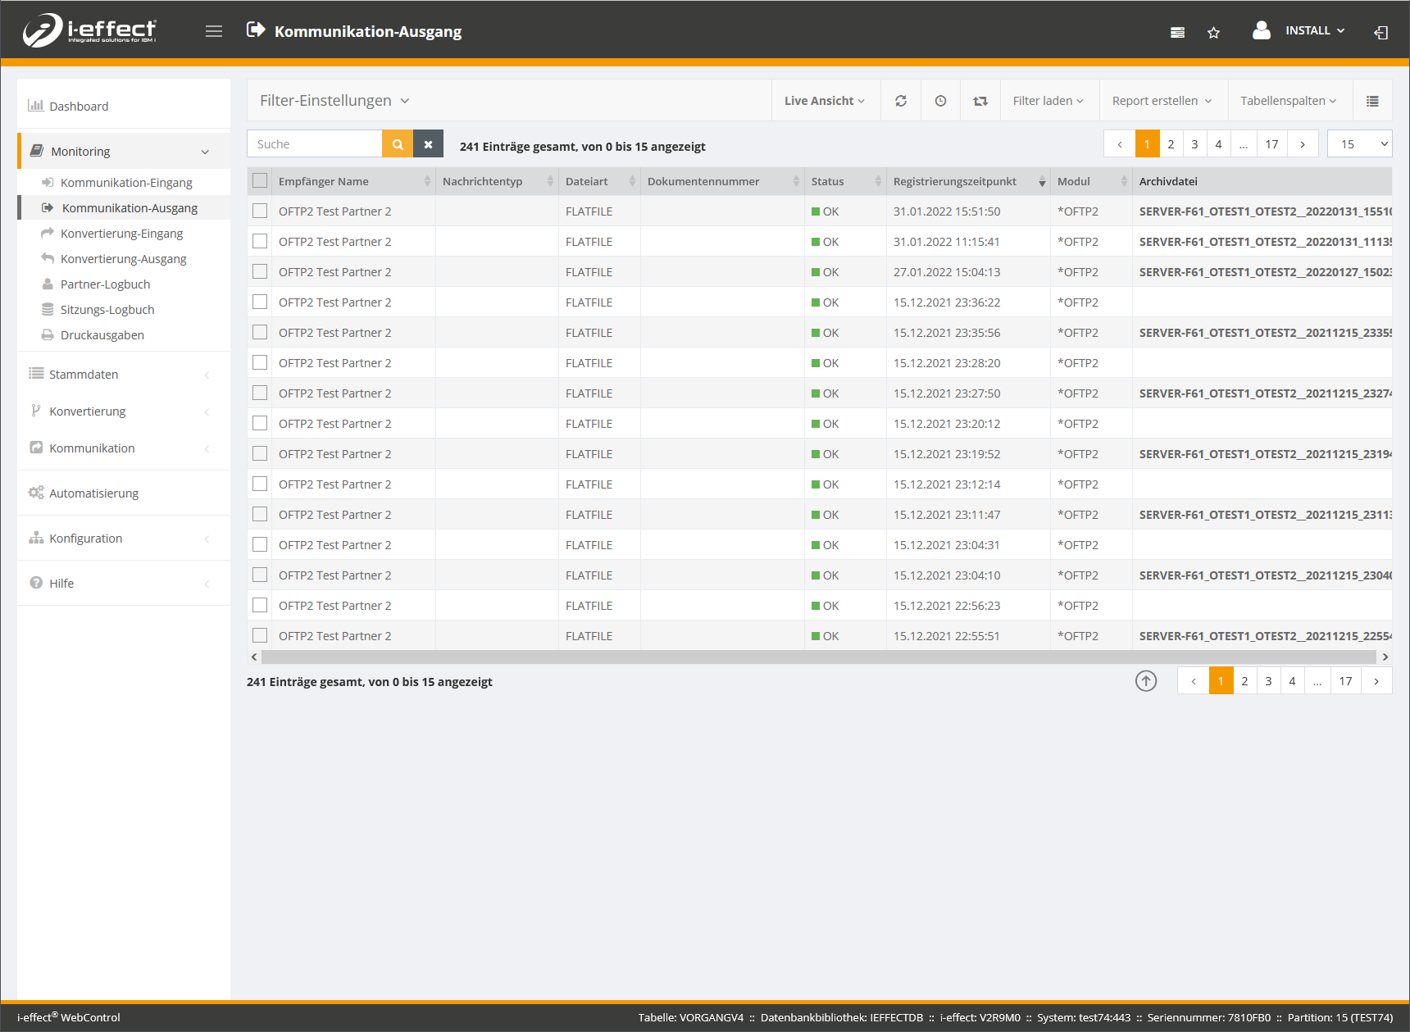Toggle the select-all checkbox in table header

coord(260,181)
